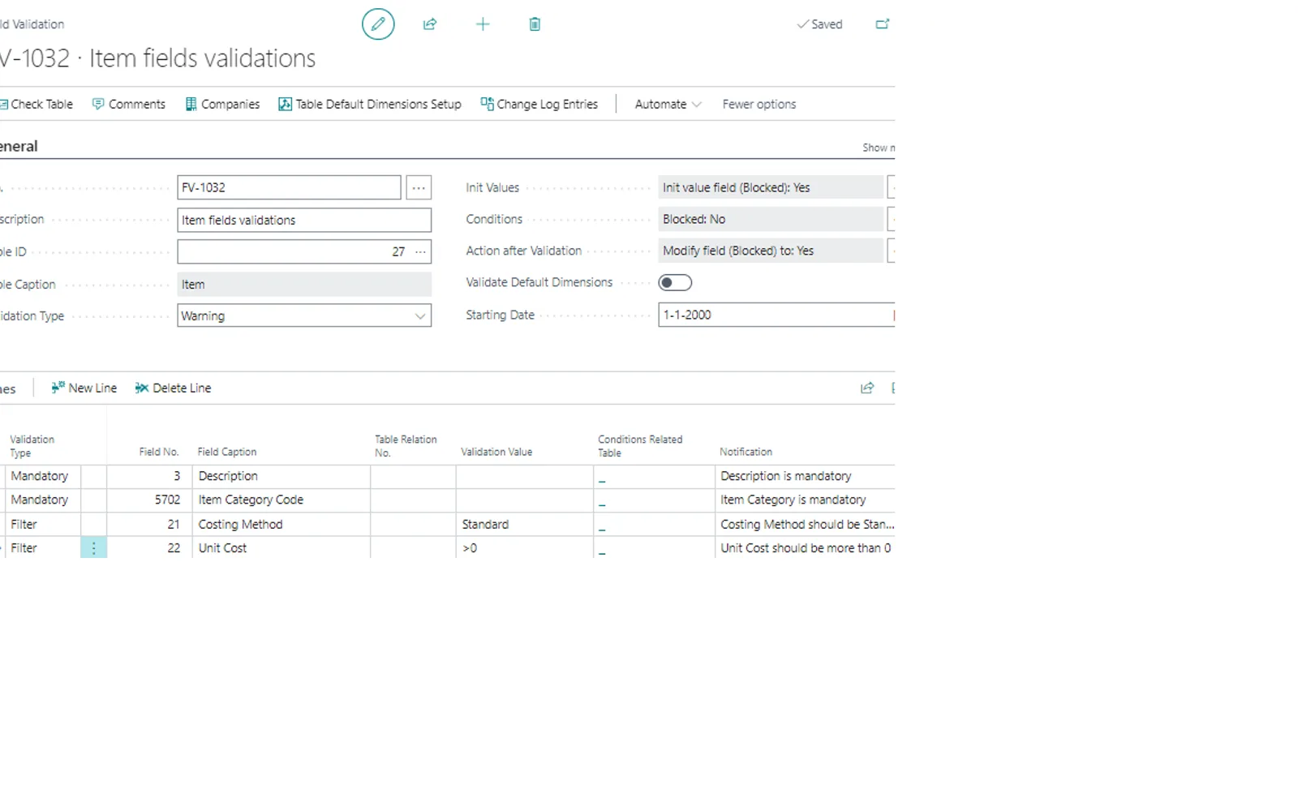Click share icon in lines section
This screenshot has height=811, width=1298.
tap(867, 388)
